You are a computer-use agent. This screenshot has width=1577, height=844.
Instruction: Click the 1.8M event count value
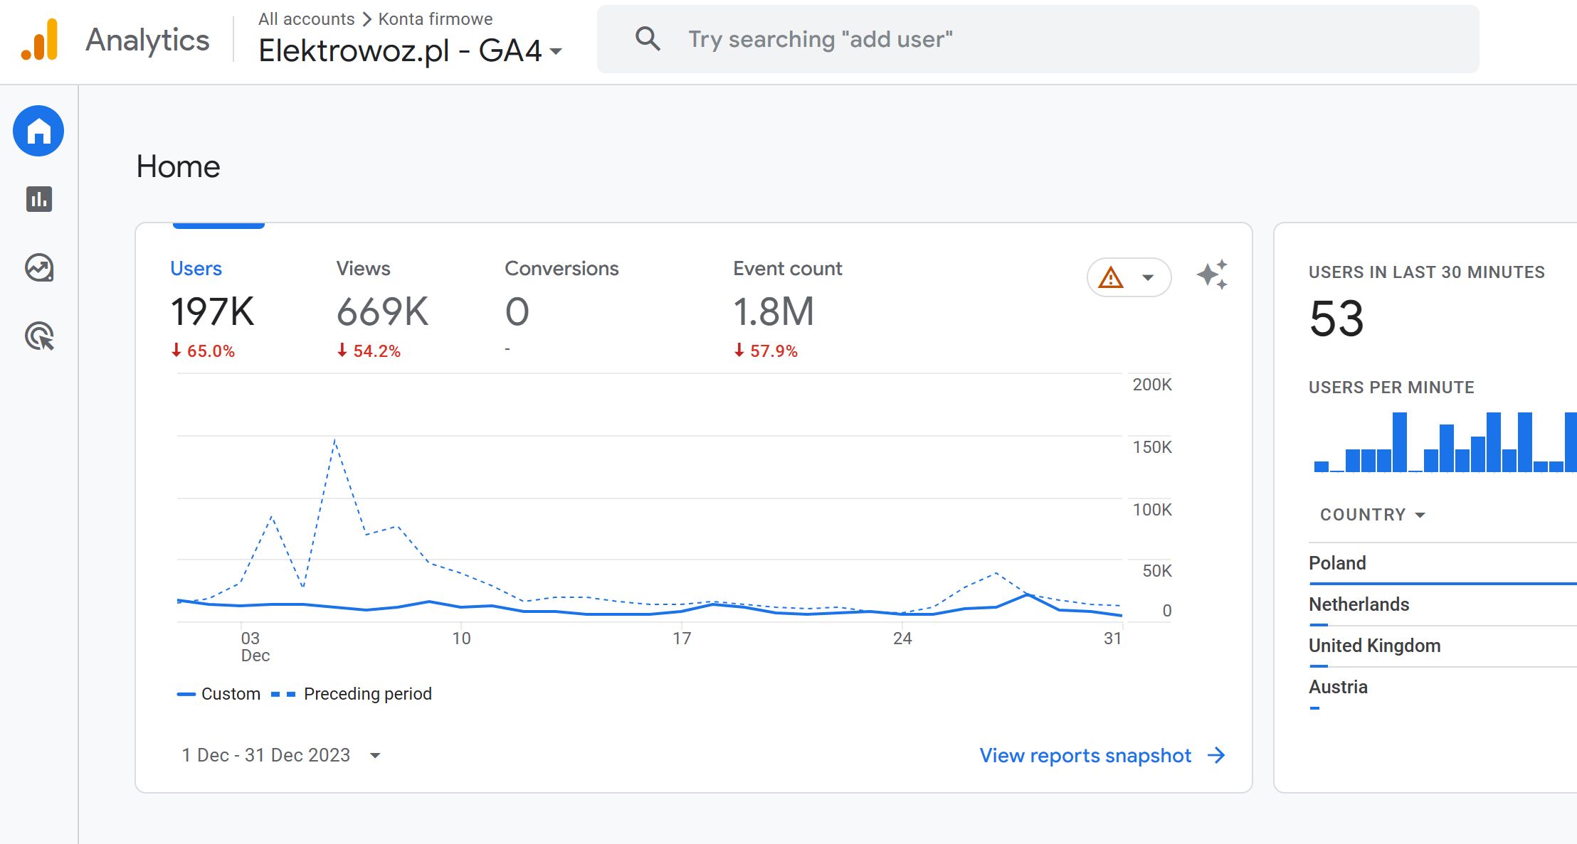pyautogui.click(x=774, y=311)
